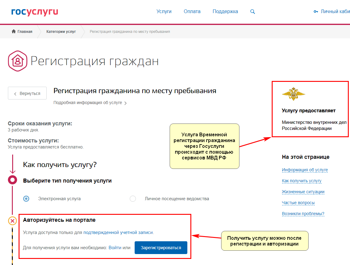Click the pink house registration icon
Screen dimensions: 350x265
(18, 61)
